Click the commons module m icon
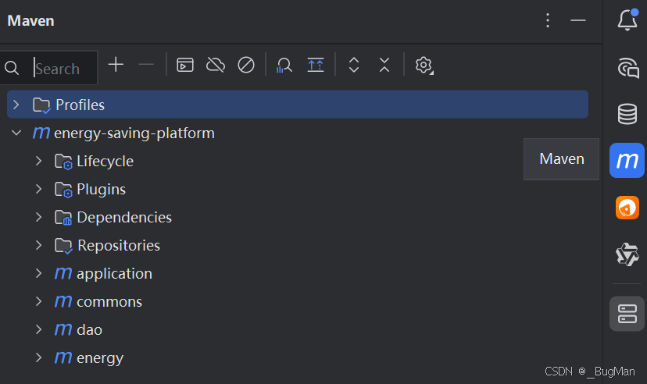This screenshot has height=384, width=647. point(63,300)
